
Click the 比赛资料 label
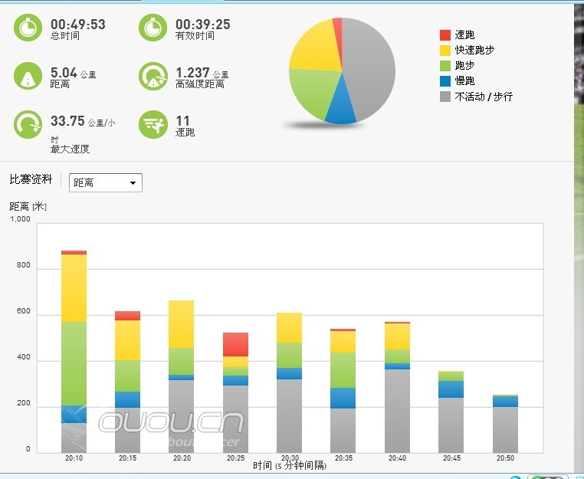(31, 179)
